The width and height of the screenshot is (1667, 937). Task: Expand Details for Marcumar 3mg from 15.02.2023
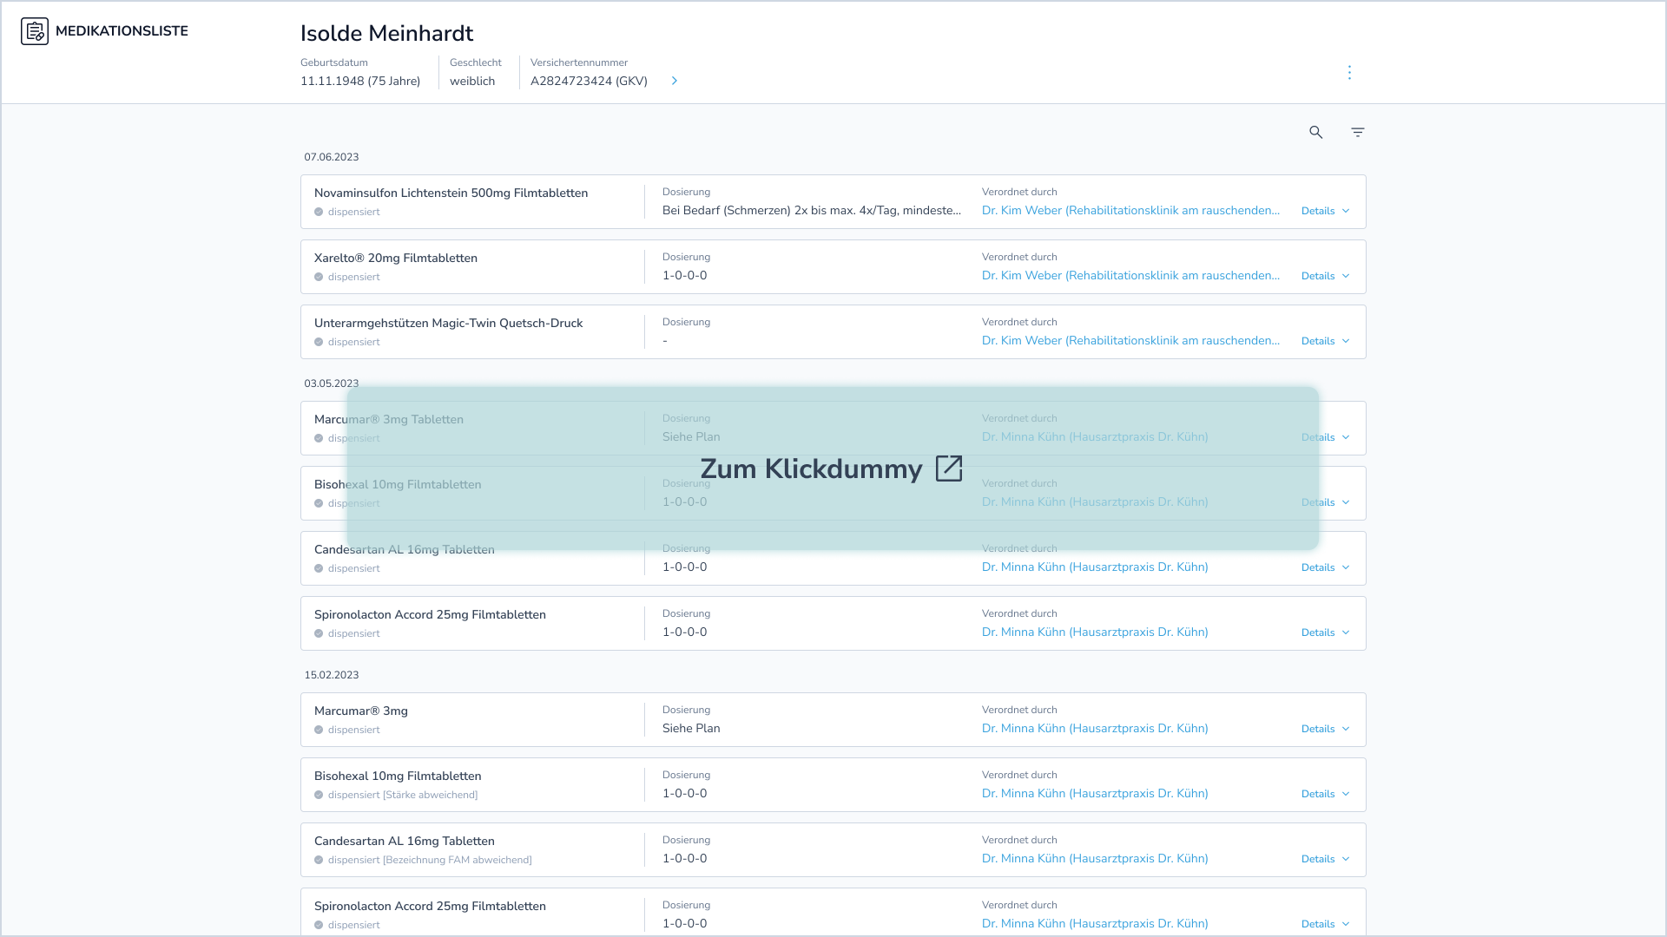1325,729
